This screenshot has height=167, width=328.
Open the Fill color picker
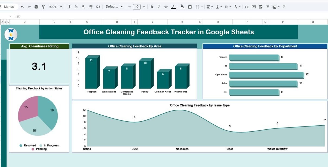[x=182, y=7]
